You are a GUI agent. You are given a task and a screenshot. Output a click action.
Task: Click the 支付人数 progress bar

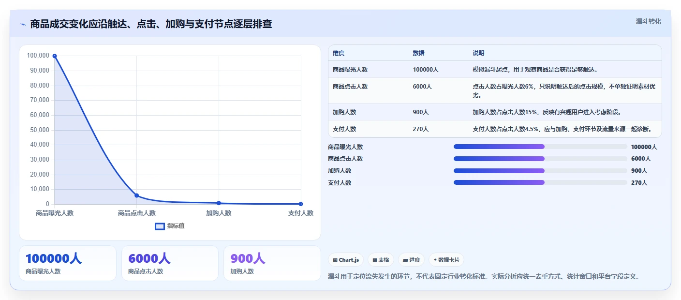click(540, 182)
